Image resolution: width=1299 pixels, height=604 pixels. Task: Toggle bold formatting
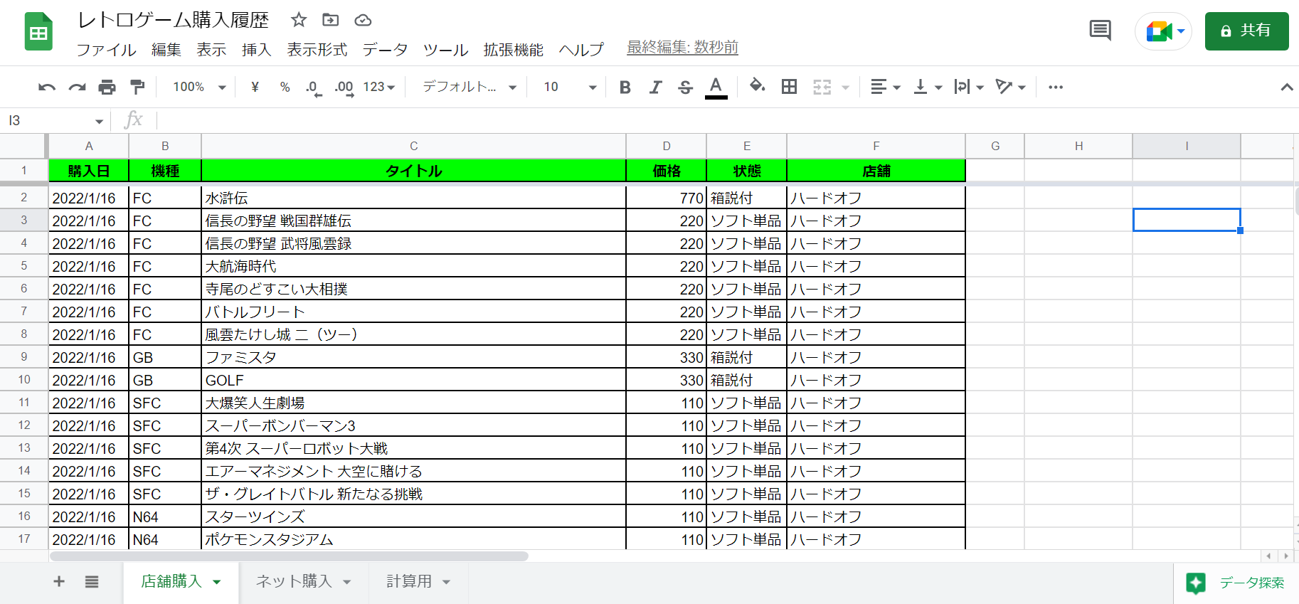(x=625, y=87)
